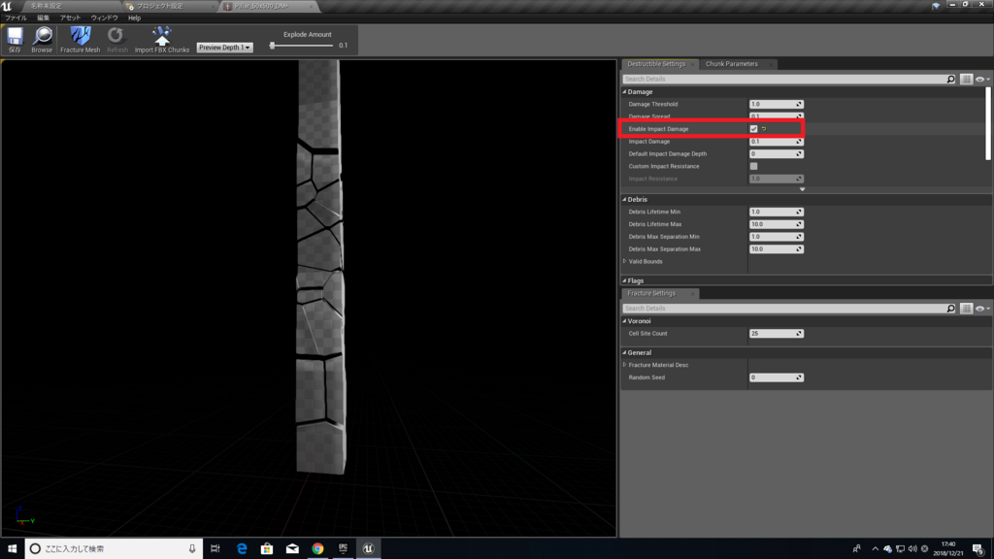Open the Help menu

point(134,18)
